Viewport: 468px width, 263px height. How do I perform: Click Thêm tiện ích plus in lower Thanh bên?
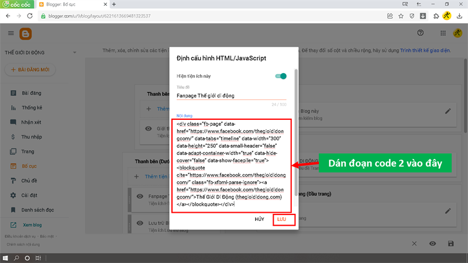point(136,177)
